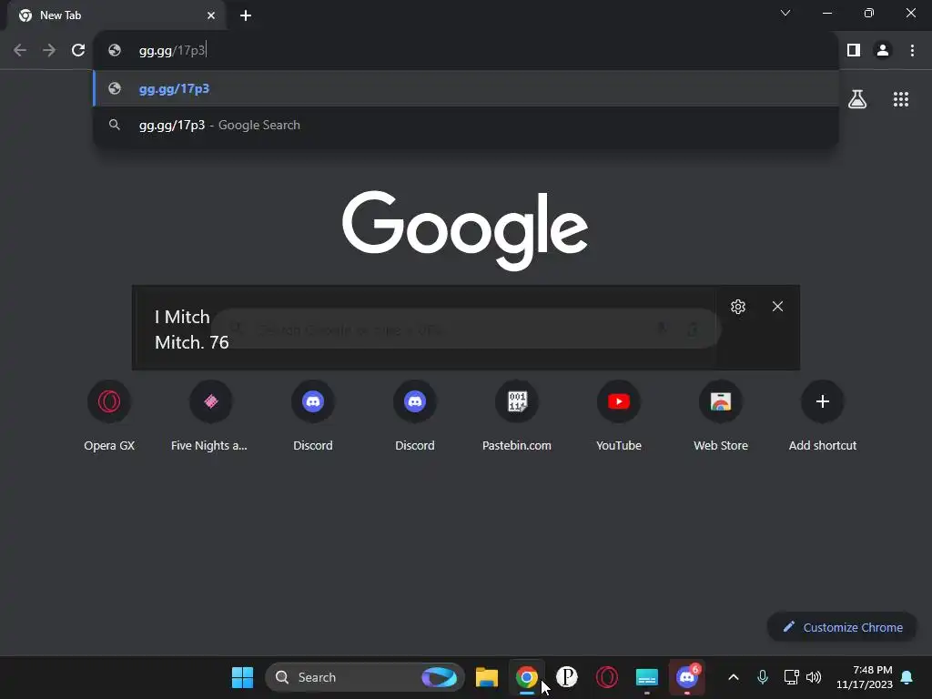Open the profile avatar menu

click(x=883, y=51)
